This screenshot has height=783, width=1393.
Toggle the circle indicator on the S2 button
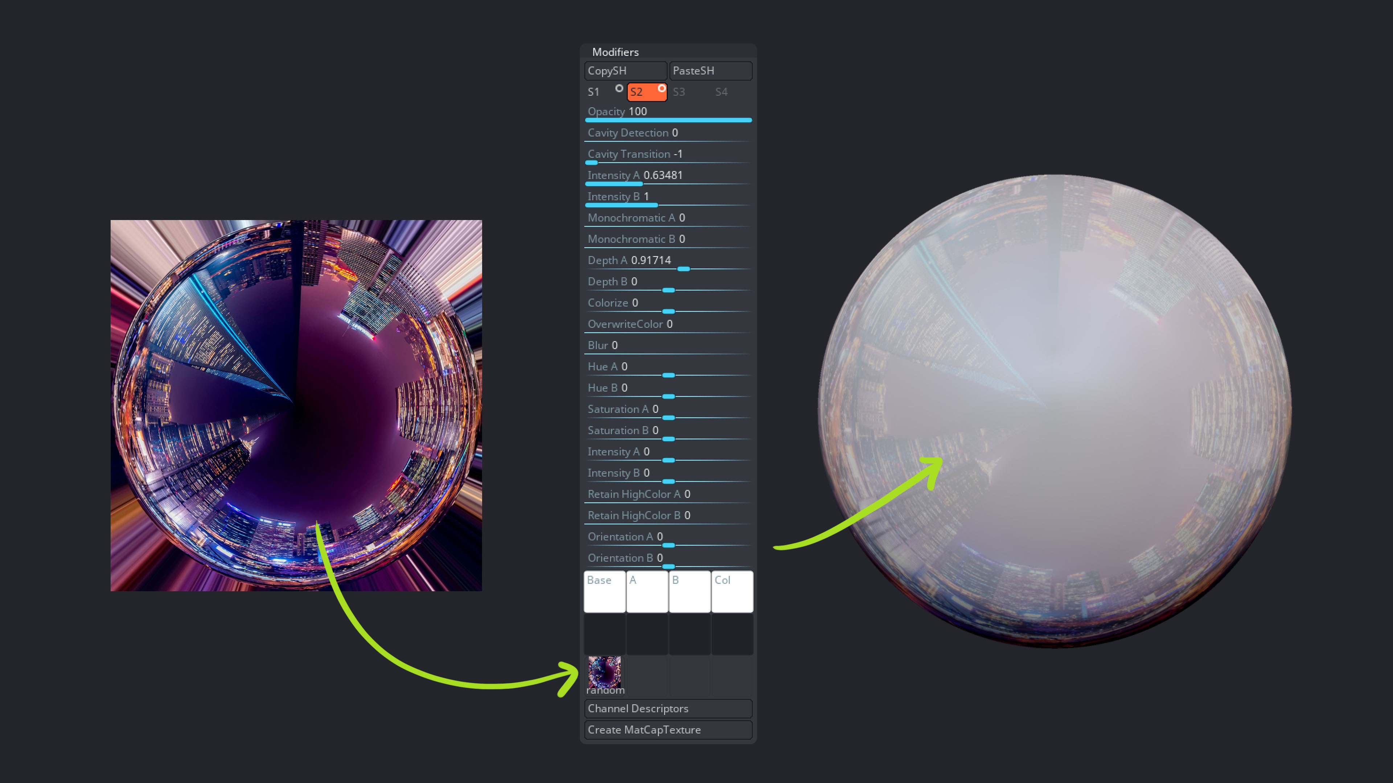click(x=661, y=88)
